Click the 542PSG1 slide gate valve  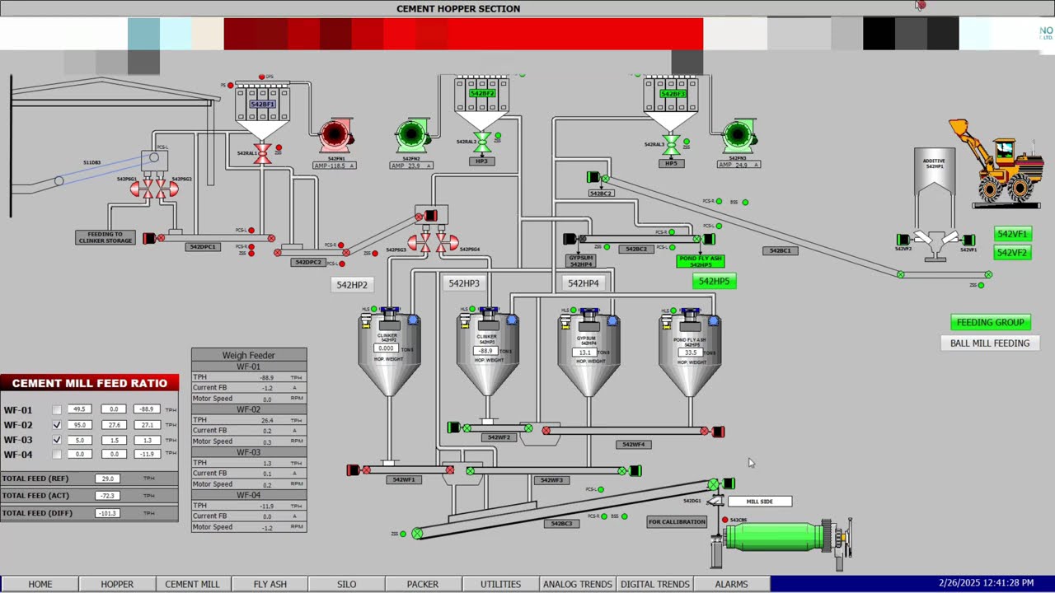140,189
